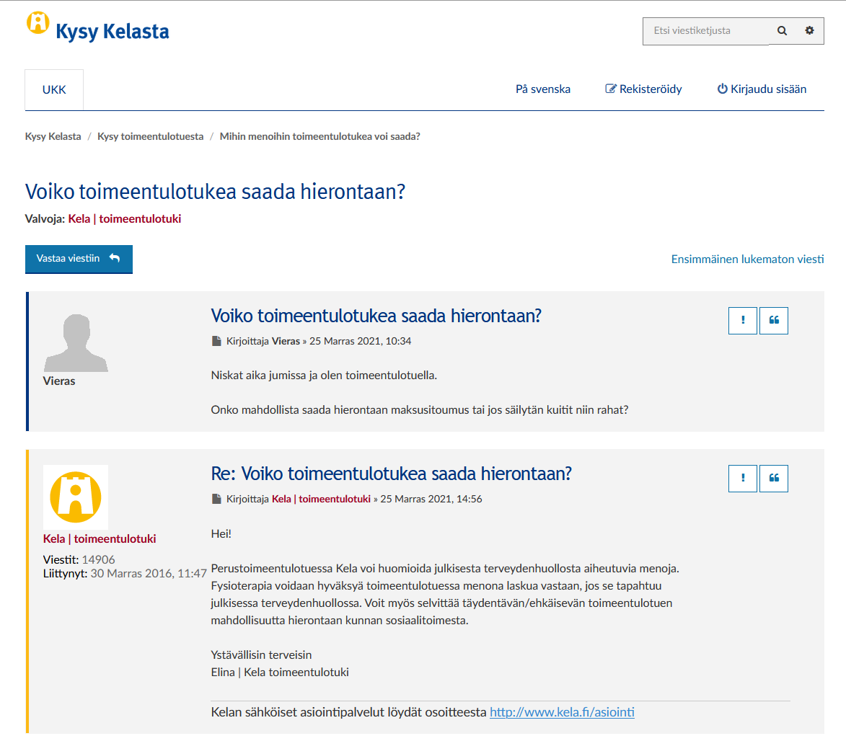Open Mihin menoihin toimeentulotukea voi saada breadcrumb
The image size is (846, 741).
point(320,136)
